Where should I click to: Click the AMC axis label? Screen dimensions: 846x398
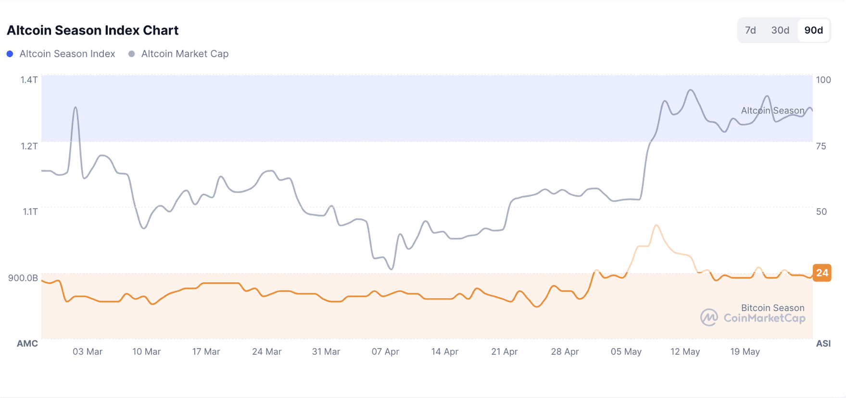27,344
